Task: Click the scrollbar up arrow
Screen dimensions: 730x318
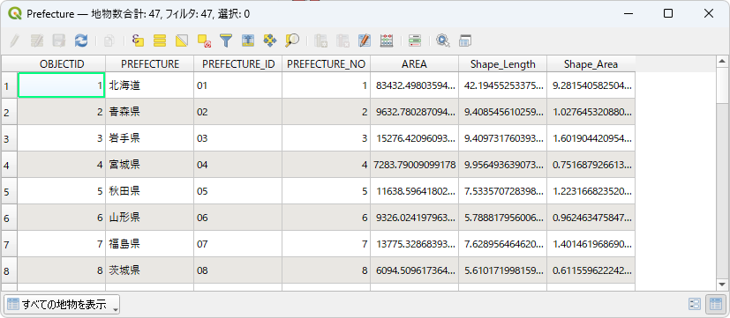Action: click(722, 61)
